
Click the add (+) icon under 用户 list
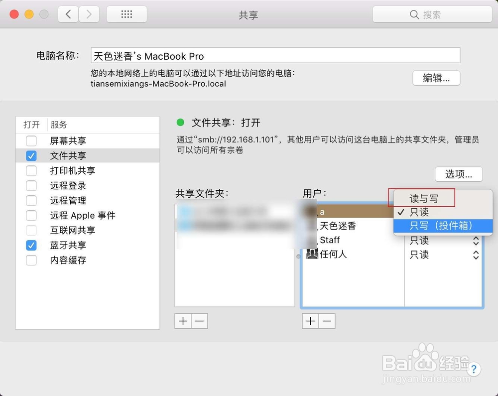(x=310, y=321)
